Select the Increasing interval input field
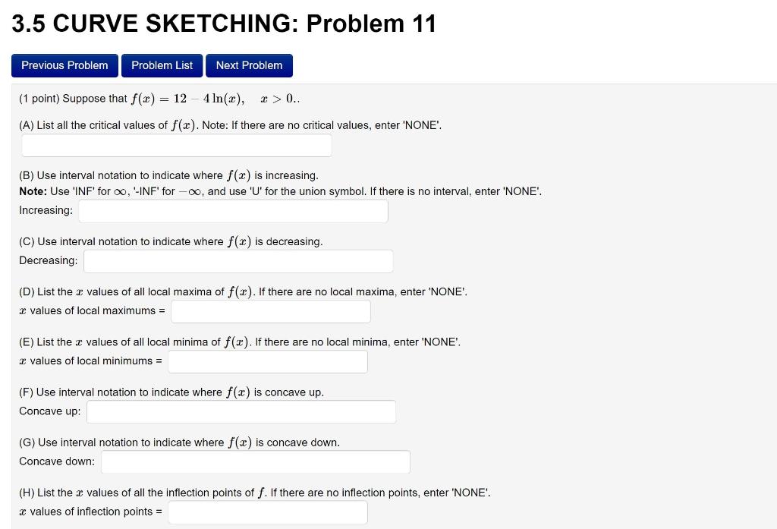The width and height of the screenshot is (777, 529). tap(233, 210)
